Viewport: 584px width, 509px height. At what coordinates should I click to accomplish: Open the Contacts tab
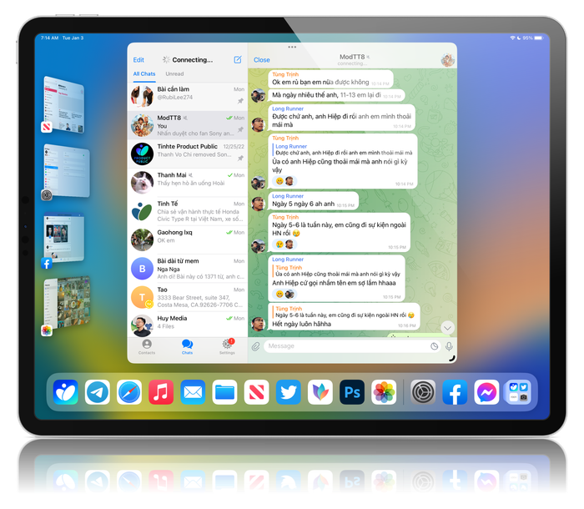point(147,346)
